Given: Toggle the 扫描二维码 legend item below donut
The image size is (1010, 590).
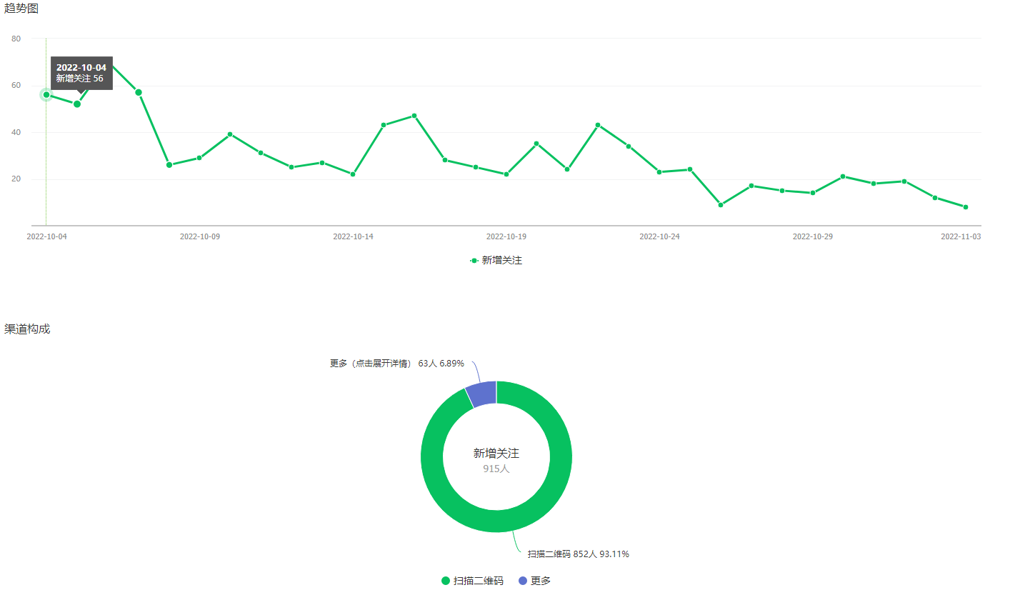Looking at the screenshot, I should pos(472,581).
